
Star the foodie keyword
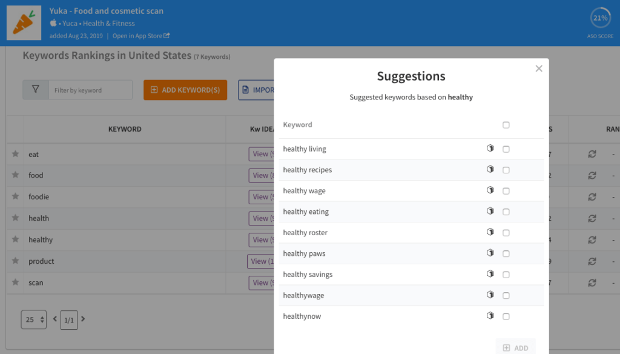15,196
